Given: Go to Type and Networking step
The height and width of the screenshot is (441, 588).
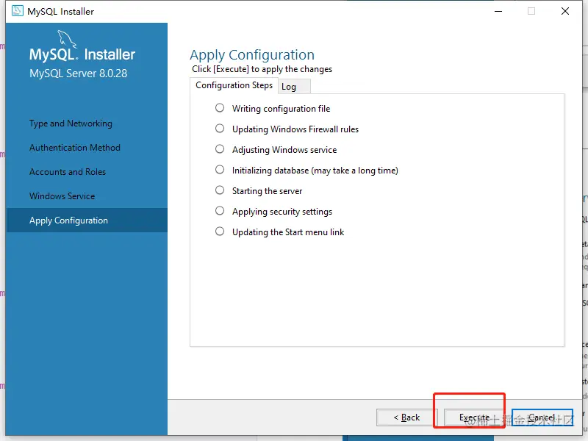Looking at the screenshot, I should coord(71,123).
